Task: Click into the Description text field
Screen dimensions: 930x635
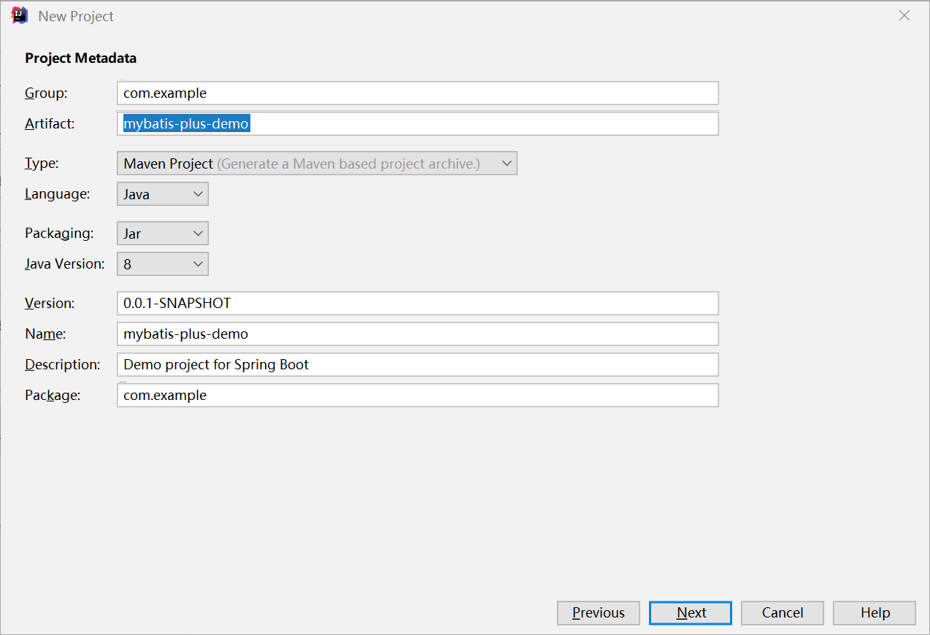Action: [417, 364]
